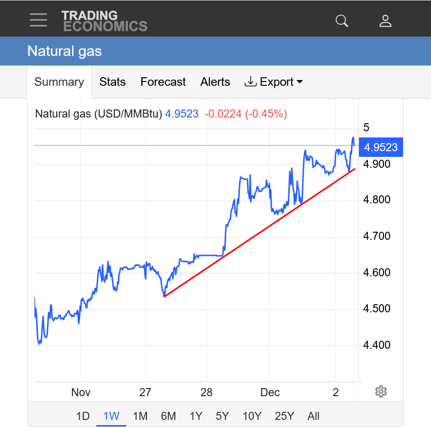Open the user account icon
This screenshot has height=427, width=431.
click(385, 20)
